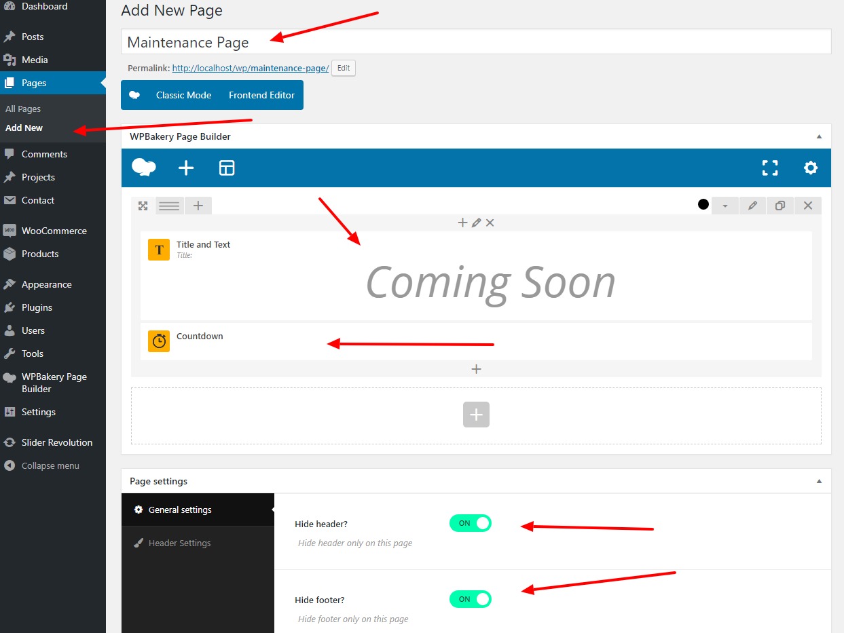Collapse the Page settings panel
This screenshot has width=844, height=633.
pos(819,481)
